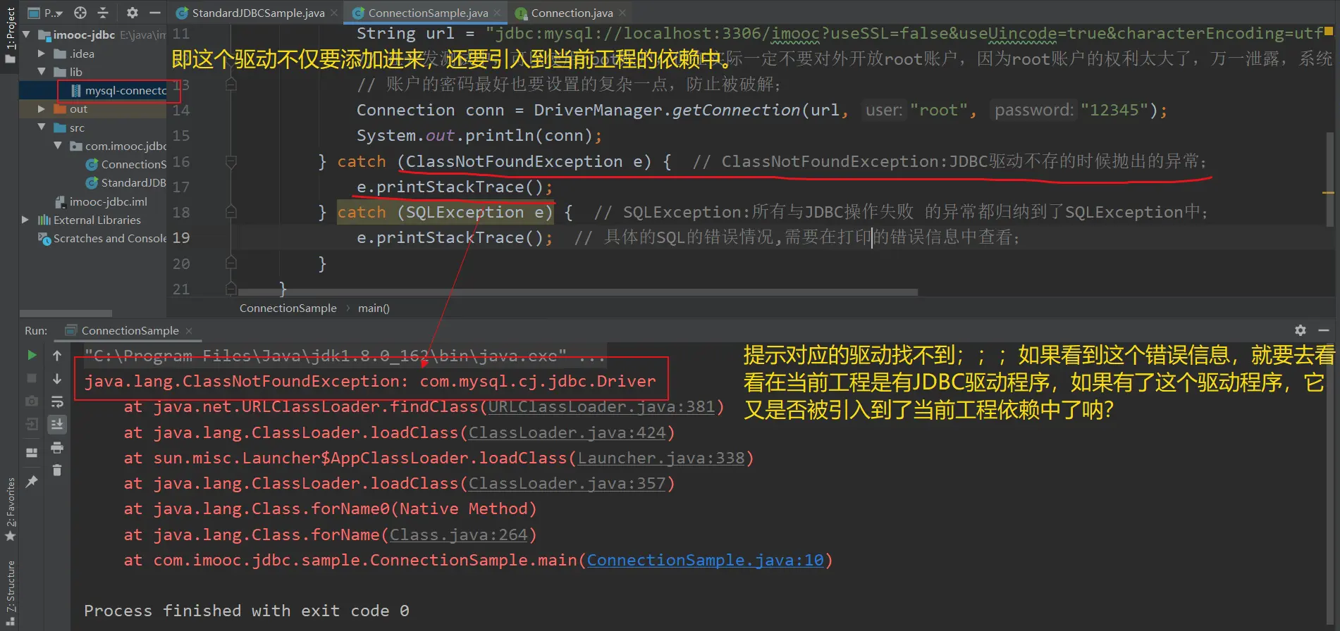Restore the Run panel layout icon
This screenshot has width=1340, height=631.
[32, 452]
